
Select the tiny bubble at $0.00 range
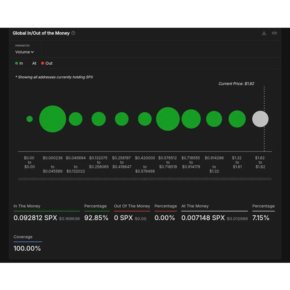coord(29,119)
